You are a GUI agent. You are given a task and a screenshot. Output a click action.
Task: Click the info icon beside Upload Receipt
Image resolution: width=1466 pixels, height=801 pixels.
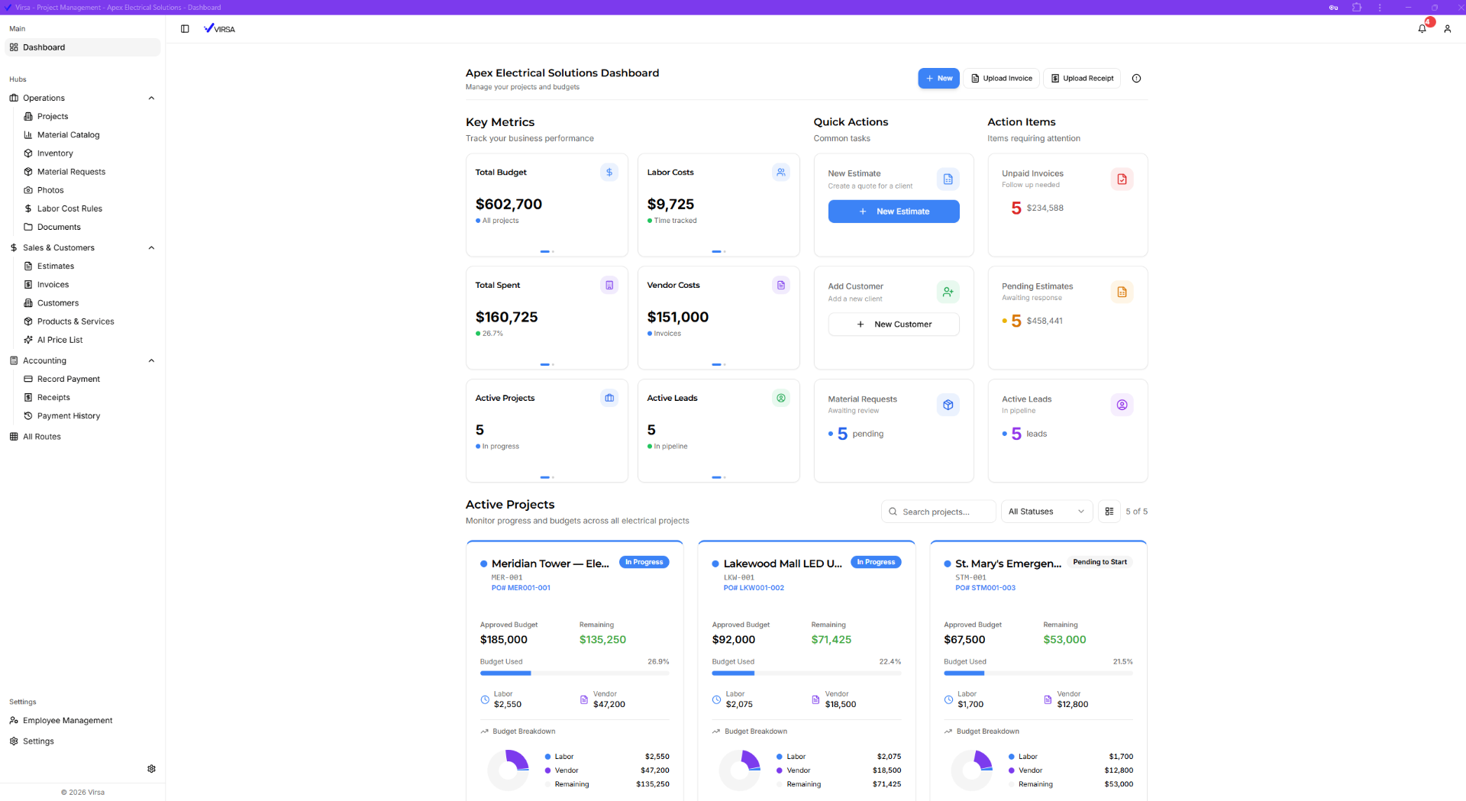[1136, 79]
